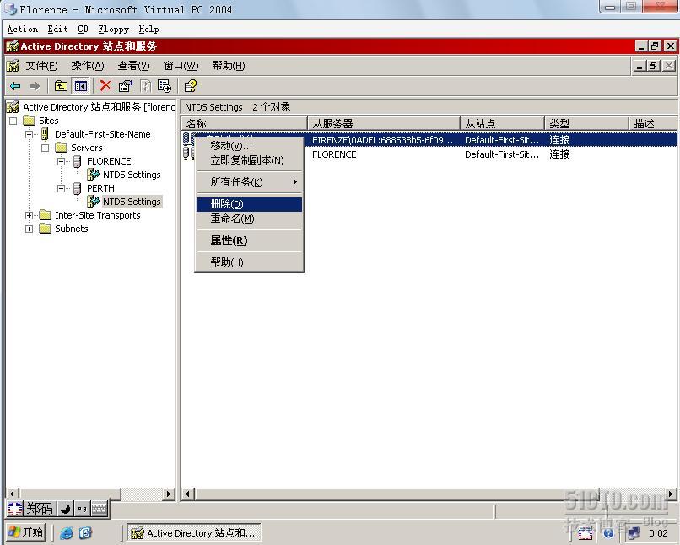Viewport: 680px width, 545px height.
Task: Choose 帮助(H) in the context menu
Action: (x=250, y=262)
